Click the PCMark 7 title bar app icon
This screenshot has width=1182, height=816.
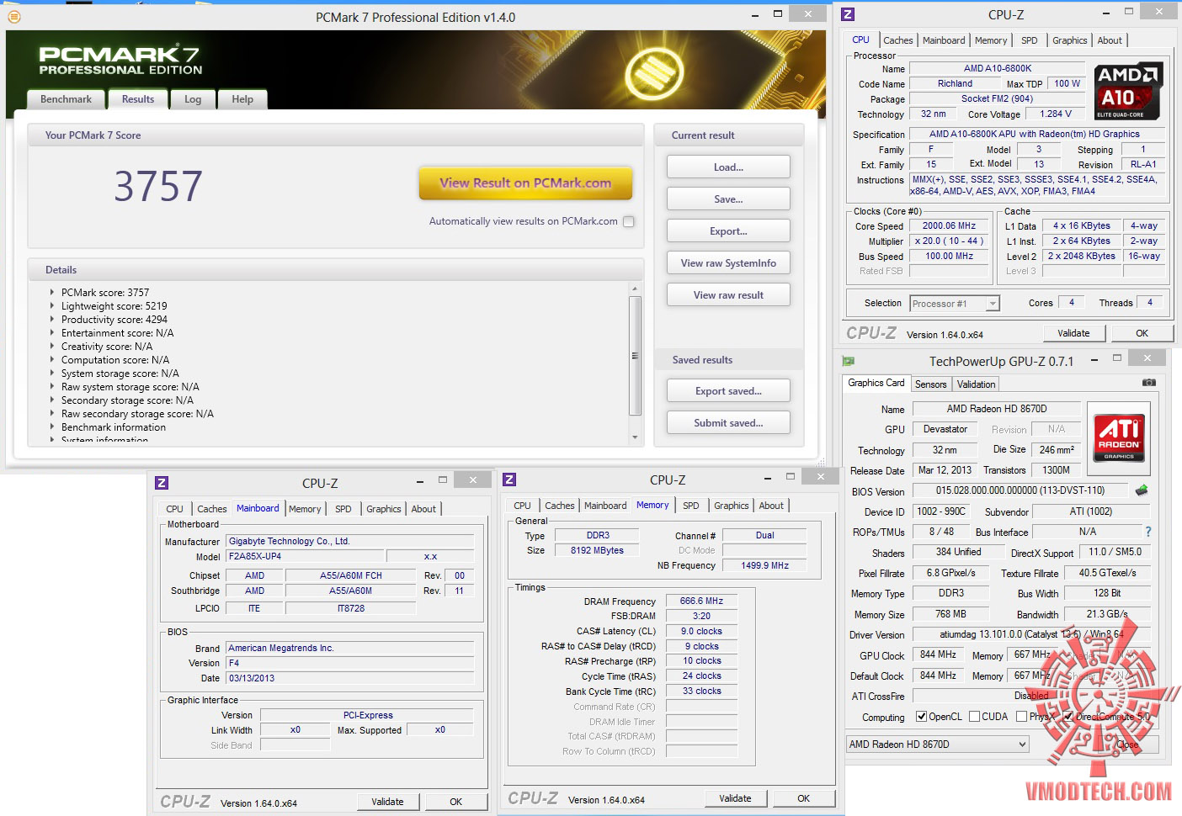pyautogui.click(x=14, y=16)
